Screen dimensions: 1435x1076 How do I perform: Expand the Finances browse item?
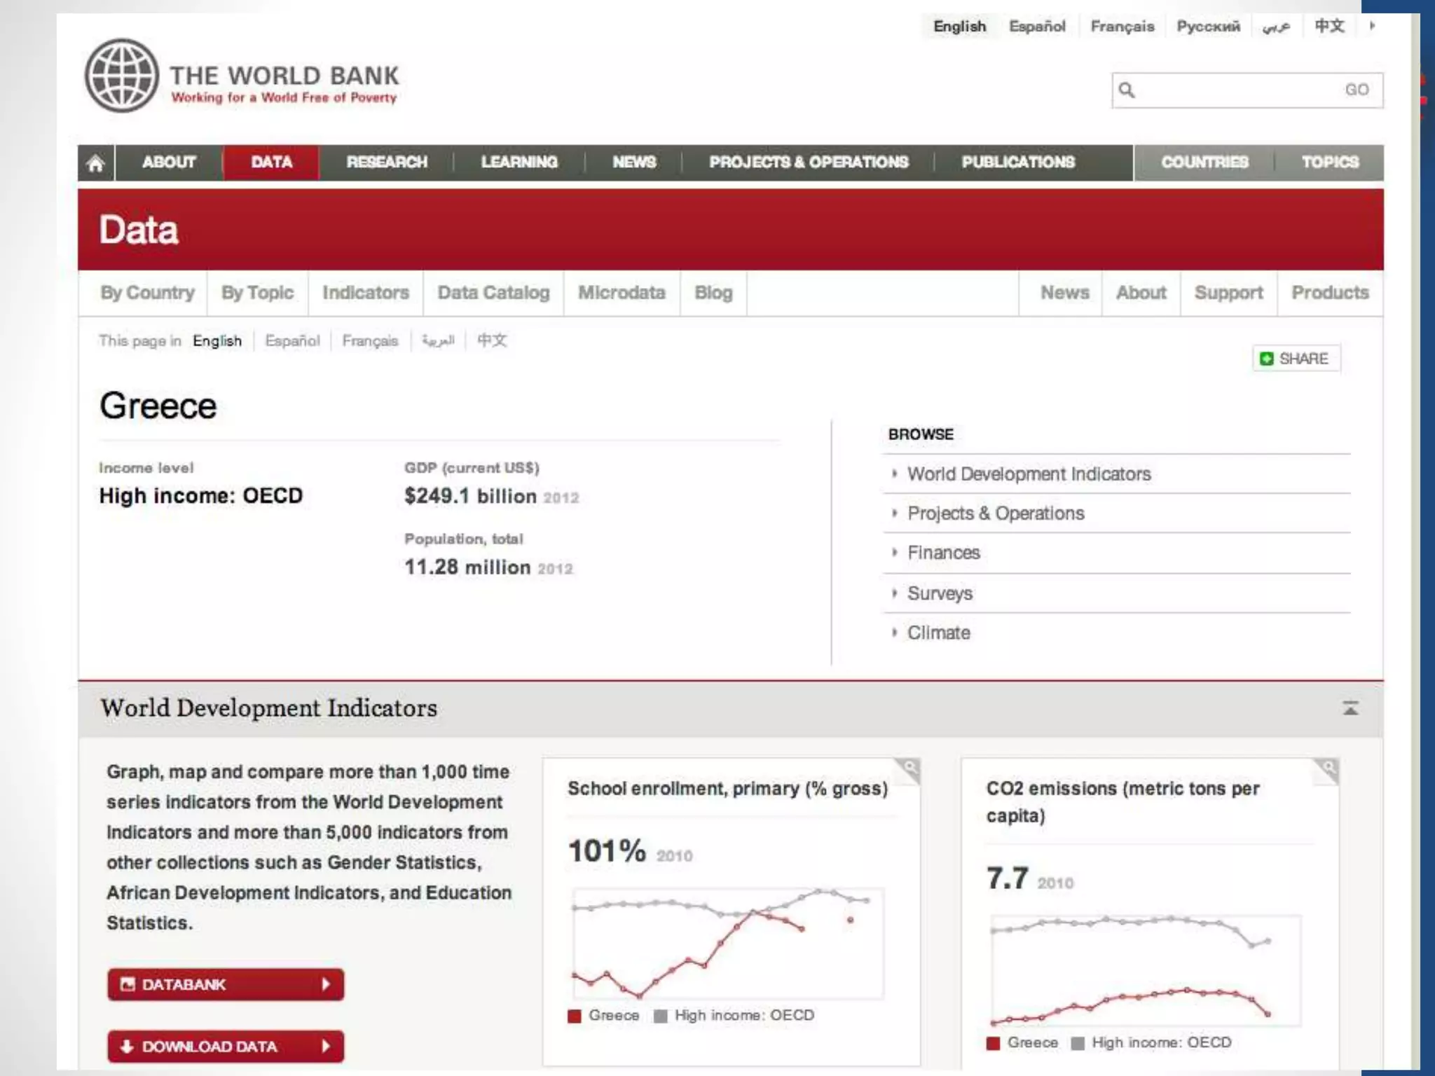tap(943, 553)
